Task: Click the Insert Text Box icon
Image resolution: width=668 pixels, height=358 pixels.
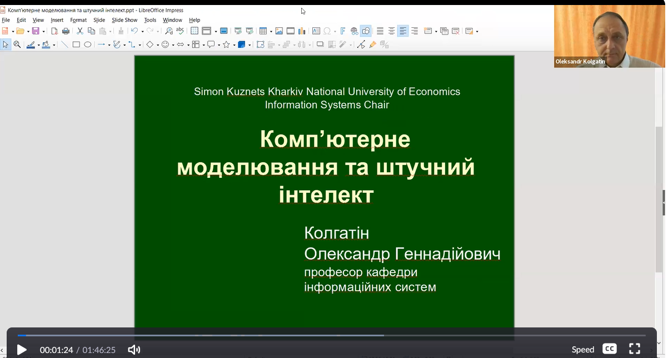Action: [x=316, y=31]
